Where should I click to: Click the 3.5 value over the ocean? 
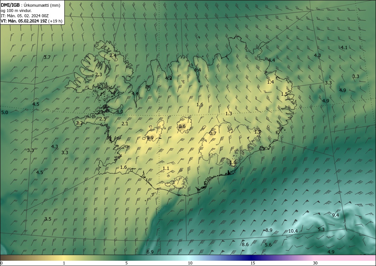(x=48, y=219)
